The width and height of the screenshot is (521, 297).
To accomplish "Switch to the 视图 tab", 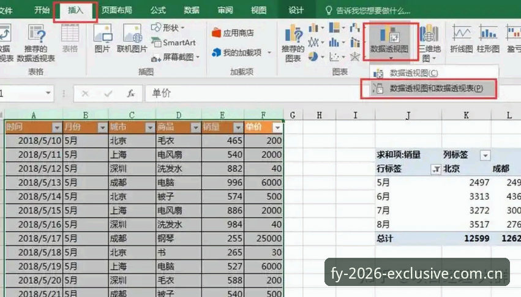I will click(x=258, y=10).
